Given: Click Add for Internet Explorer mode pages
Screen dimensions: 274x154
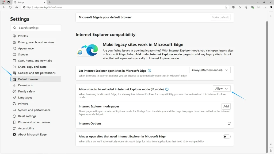Looking at the screenshot, I should click(226, 106).
